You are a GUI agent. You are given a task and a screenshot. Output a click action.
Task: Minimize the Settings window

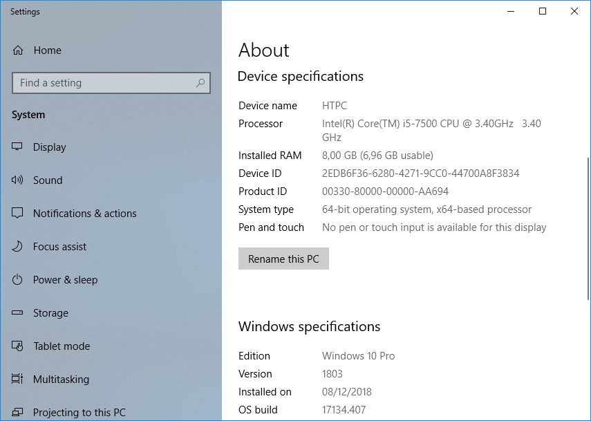[x=511, y=11]
